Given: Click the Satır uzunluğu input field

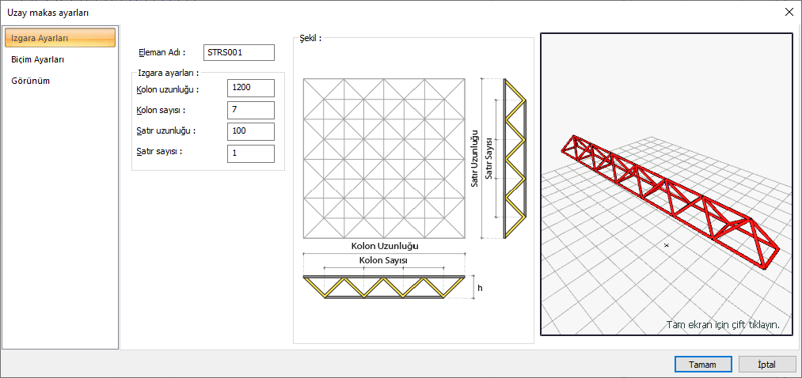Looking at the screenshot, I should (x=251, y=131).
